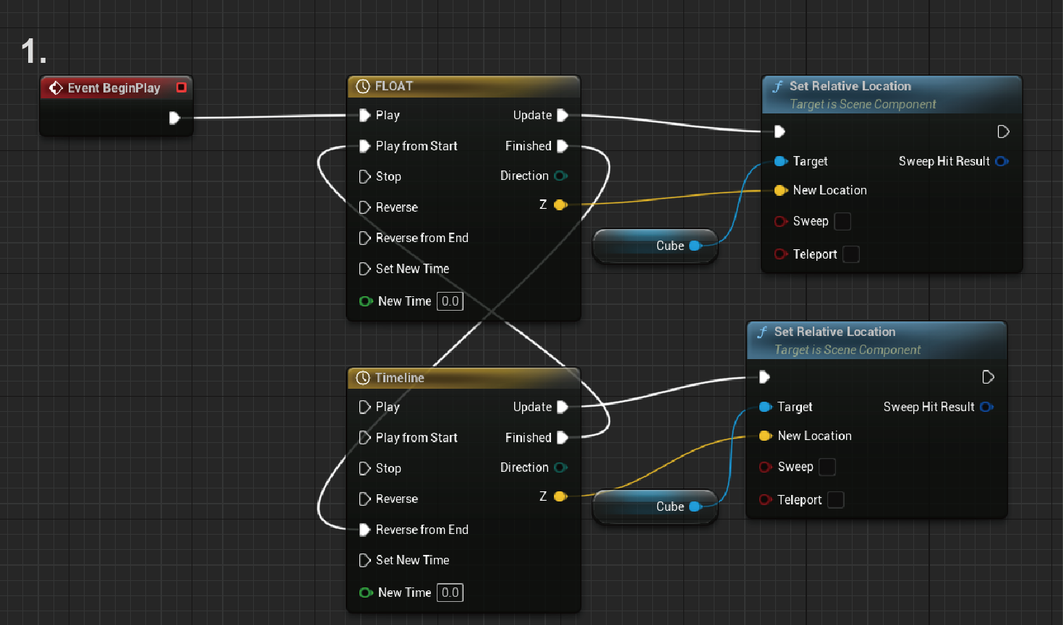Select the lower Set Relative Location node header

click(x=877, y=340)
